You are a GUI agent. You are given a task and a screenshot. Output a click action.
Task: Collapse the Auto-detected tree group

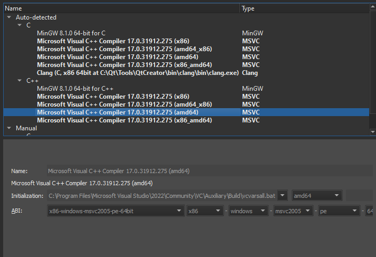pos(9,17)
